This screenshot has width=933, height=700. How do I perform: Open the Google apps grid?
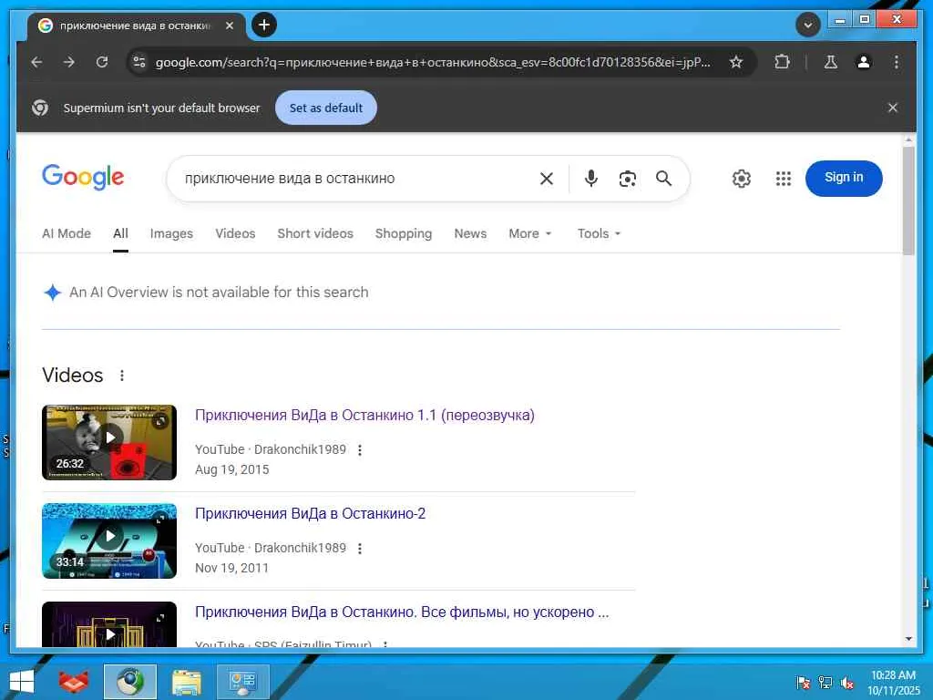click(x=783, y=179)
